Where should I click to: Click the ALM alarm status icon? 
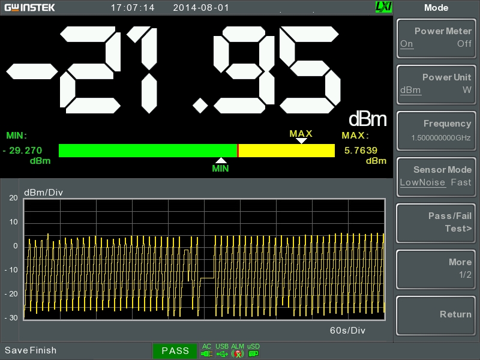pyautogui.click(x=238, y=354)
